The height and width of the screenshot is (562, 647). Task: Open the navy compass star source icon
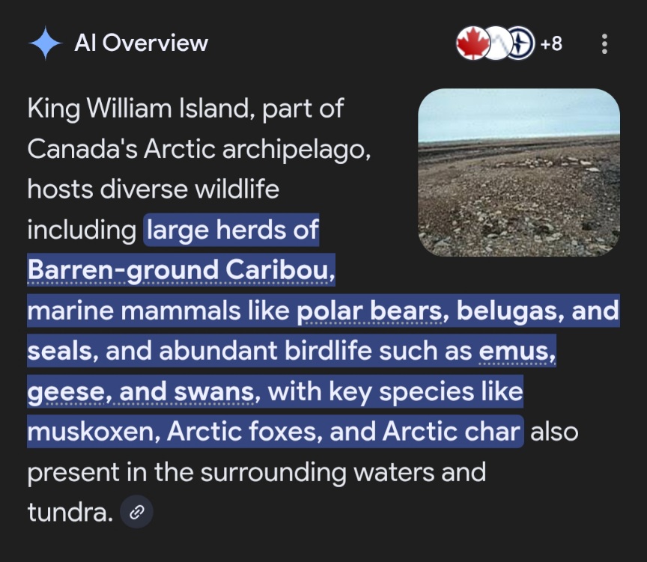[521, 44]
